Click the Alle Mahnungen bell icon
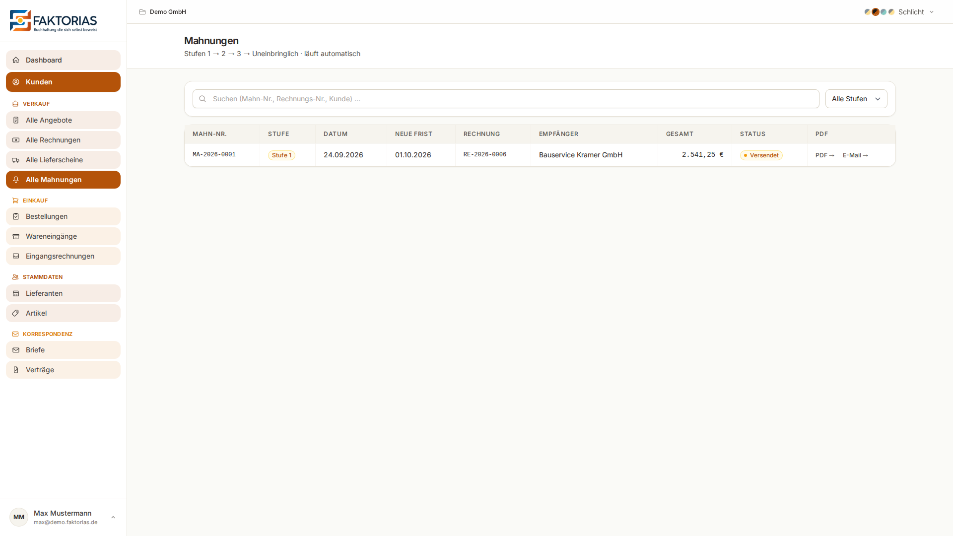Viewport: 953px width, 536px height. [16, 180]
